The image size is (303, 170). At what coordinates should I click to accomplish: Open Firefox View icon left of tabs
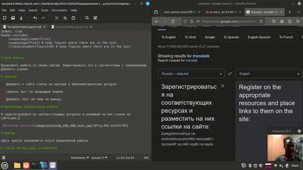point(156,12)
